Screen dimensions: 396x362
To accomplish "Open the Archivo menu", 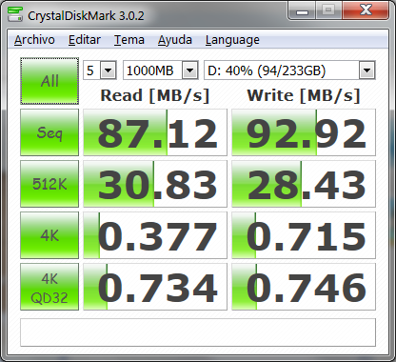I will [34, 40].
